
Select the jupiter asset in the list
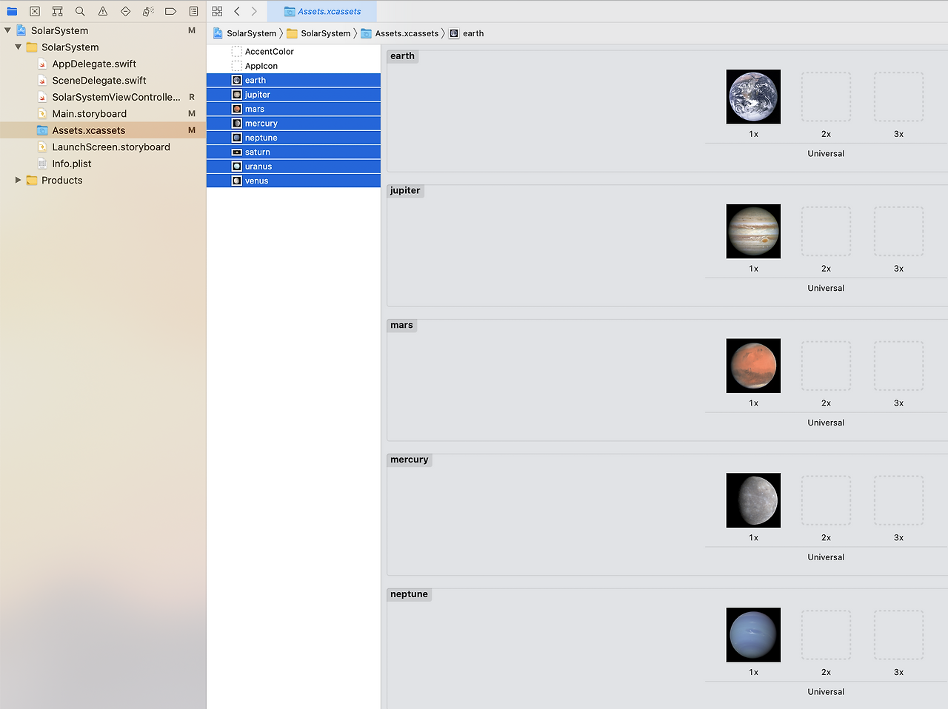click(293, 95)
